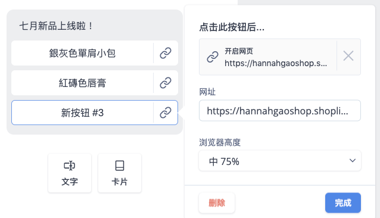Click chevron arrow of 中 75% selector

click(x=353, y=160)
